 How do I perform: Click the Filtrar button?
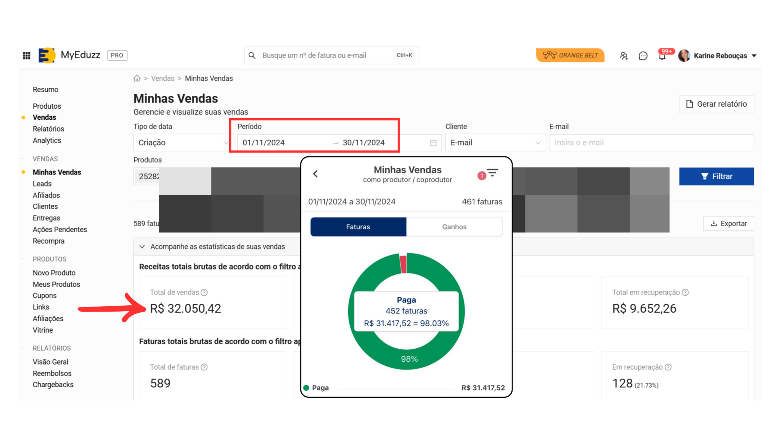point(716,177)
